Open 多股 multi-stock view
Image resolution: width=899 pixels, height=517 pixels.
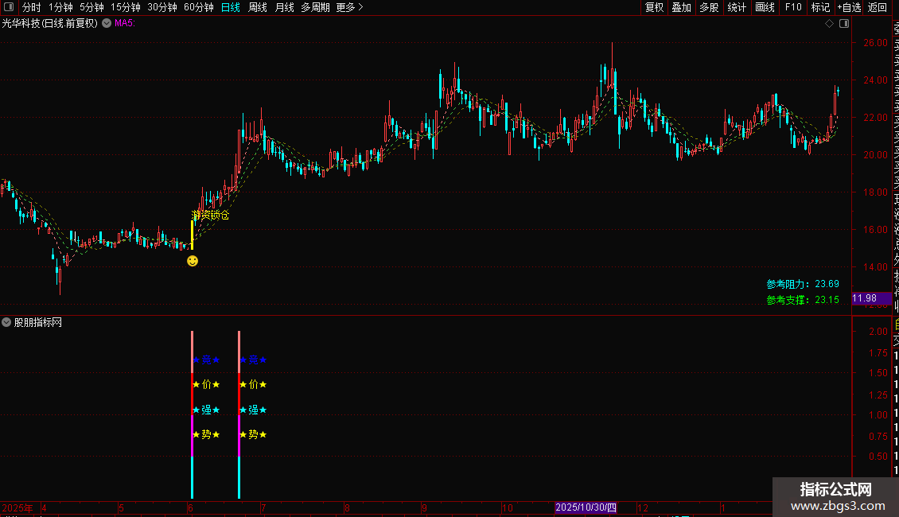tap(709, 7)
